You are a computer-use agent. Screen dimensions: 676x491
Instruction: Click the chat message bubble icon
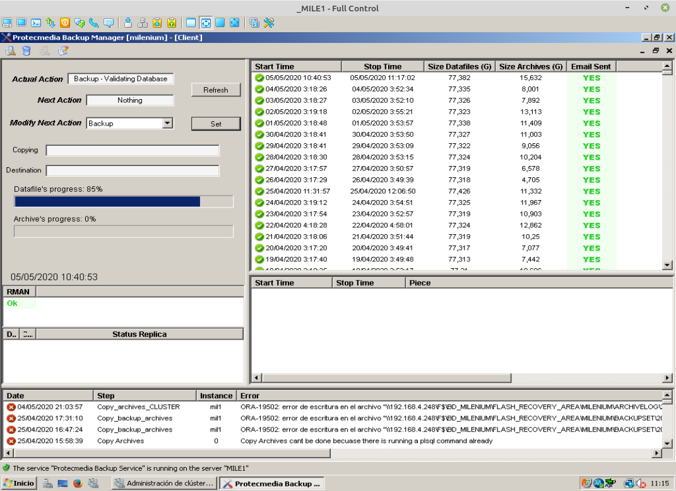109,23
